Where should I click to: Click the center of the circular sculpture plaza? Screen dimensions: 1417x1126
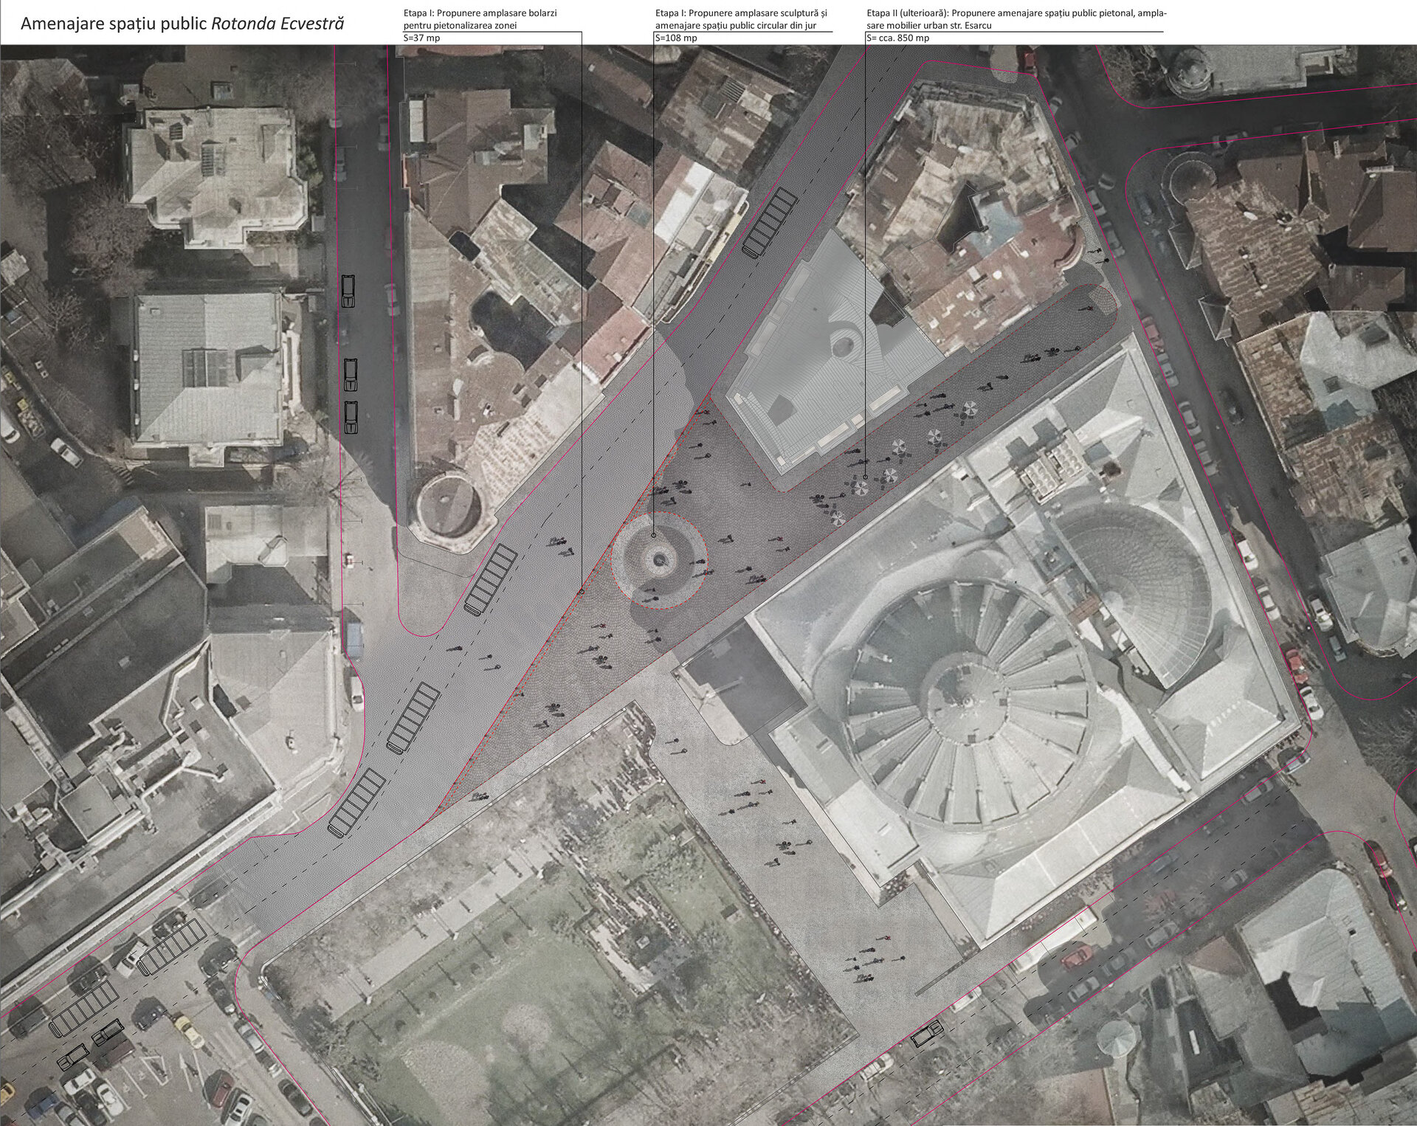659,560
